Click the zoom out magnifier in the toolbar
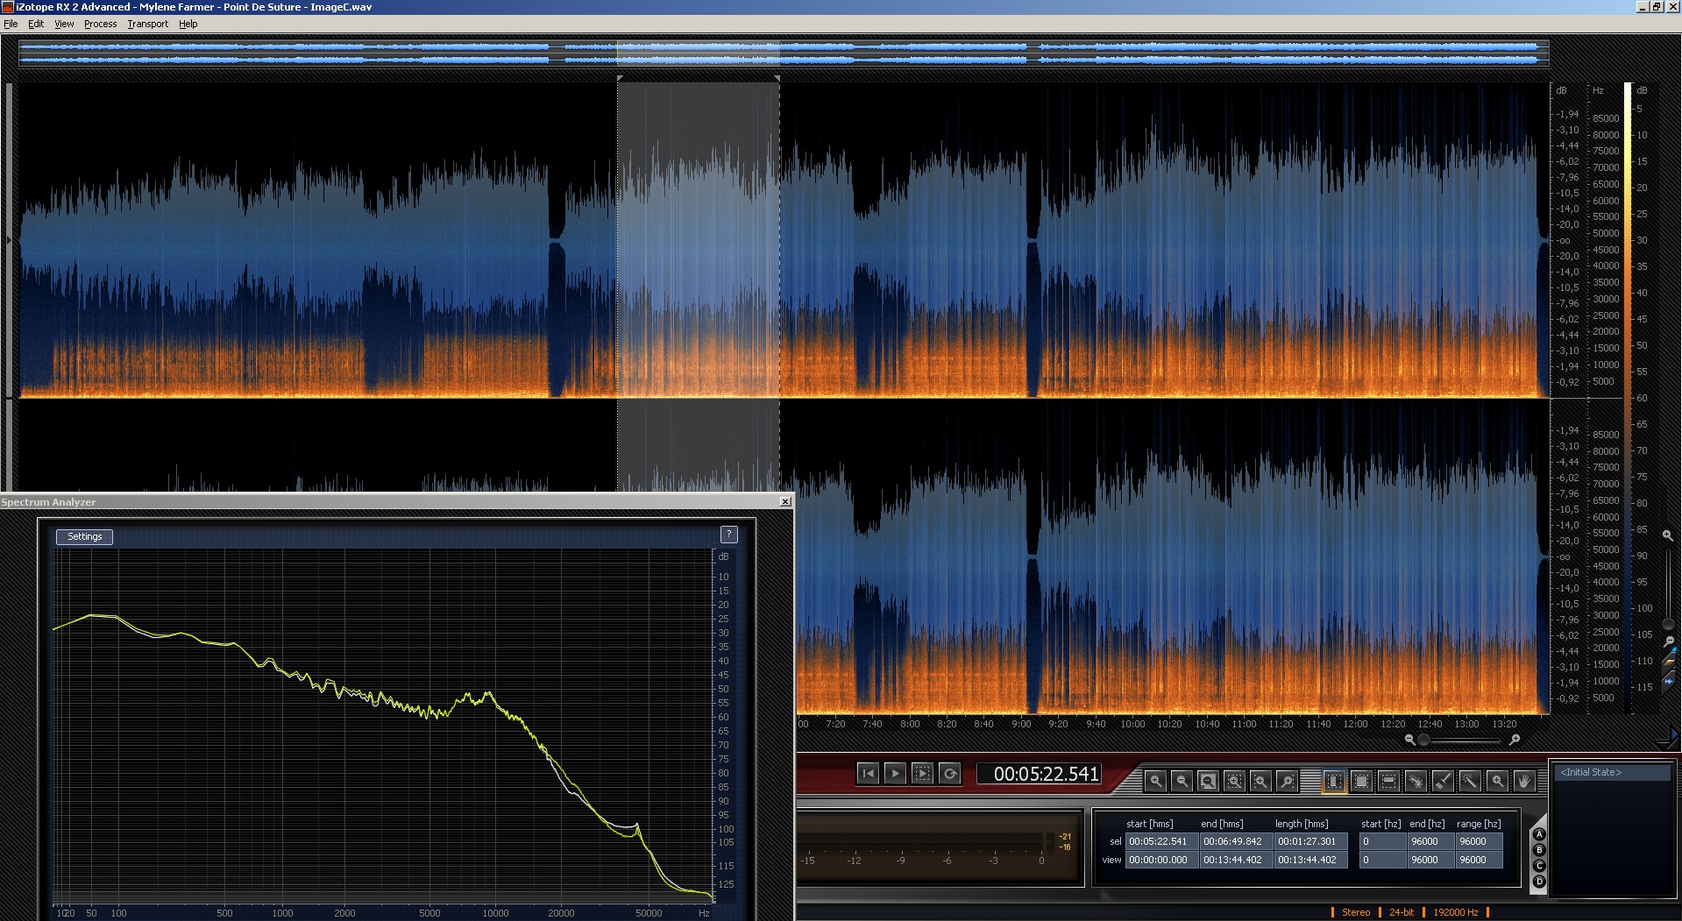 pyautogui.click(x=1182, y=781)
